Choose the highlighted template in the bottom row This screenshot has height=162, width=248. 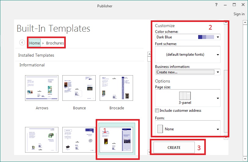tap(117, 139)
